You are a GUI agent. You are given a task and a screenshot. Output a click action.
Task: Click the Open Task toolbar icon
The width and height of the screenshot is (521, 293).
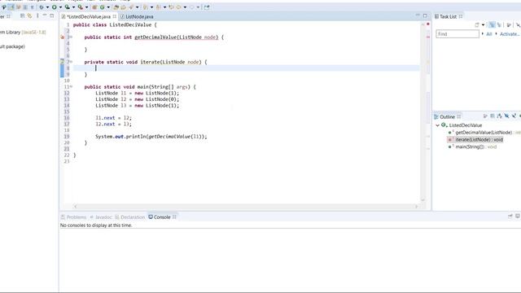(123, 7)
